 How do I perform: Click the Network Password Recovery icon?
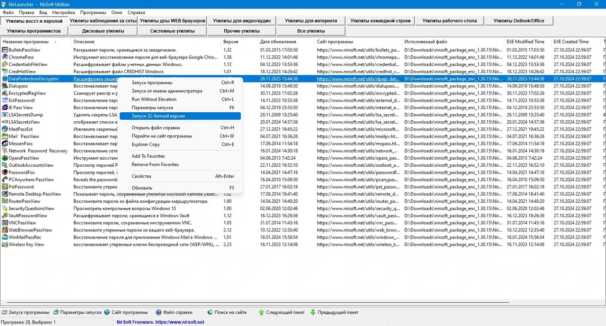(x=5, y=151)
